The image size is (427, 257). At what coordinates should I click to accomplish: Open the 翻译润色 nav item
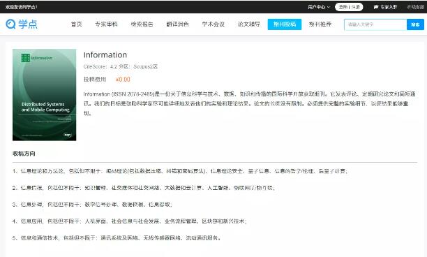(177, 24)
